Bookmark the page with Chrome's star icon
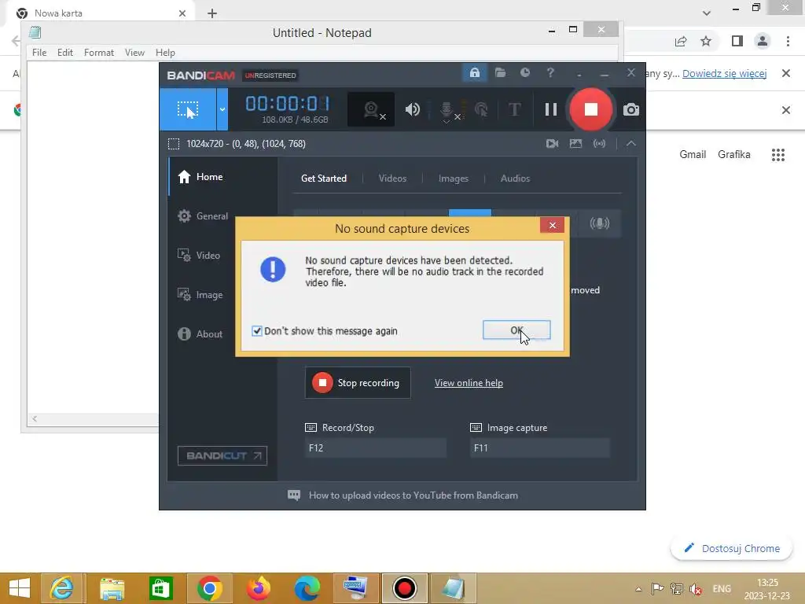 click(706, 41)
